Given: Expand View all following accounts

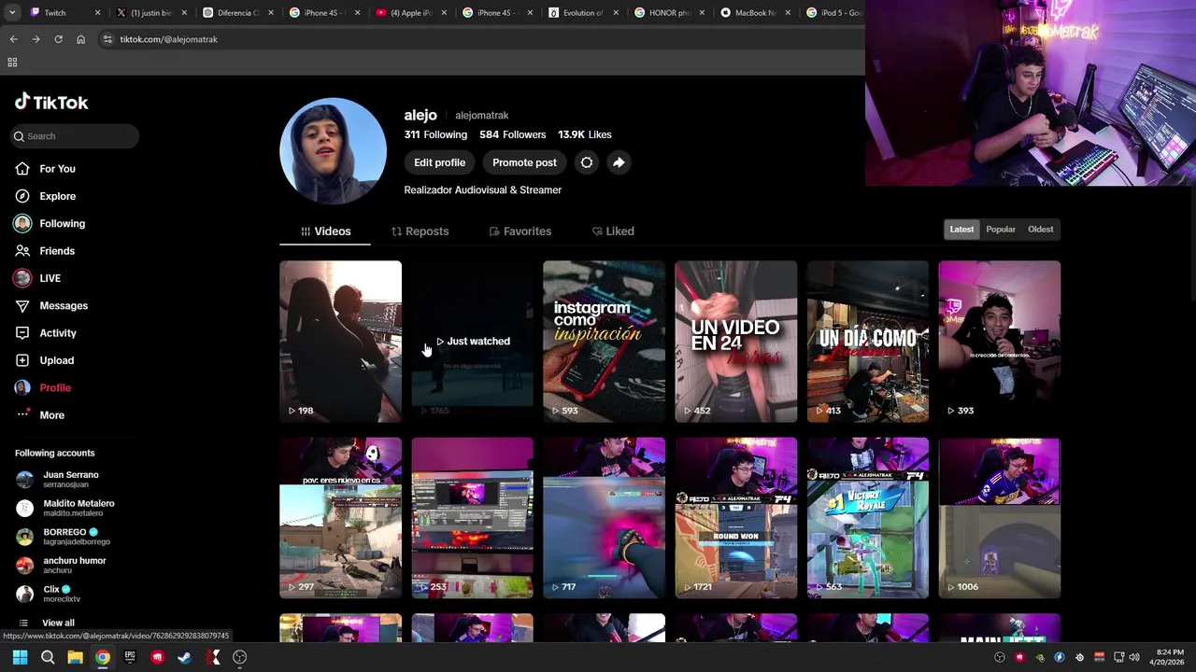Looking at the screenshot, I should (47, 623).
